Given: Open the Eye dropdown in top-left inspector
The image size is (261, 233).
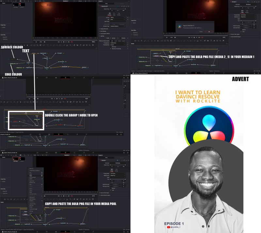Looking at the screenshot, I should (118, 20).
